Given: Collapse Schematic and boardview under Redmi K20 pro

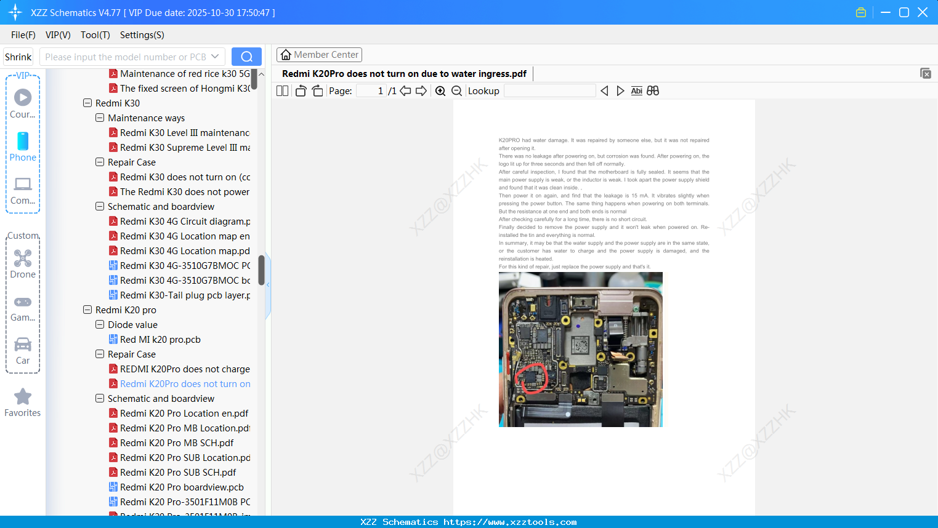Looking at the screenshot, I should coord(100,398).
